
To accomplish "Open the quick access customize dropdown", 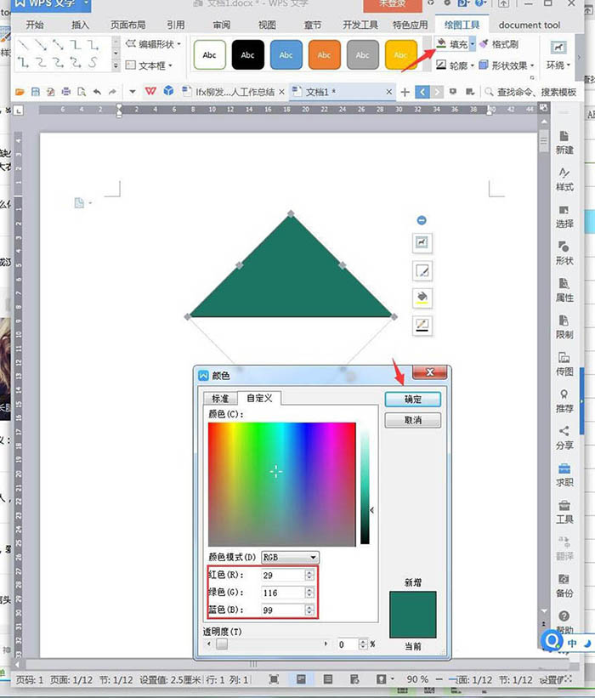I will [132, 92].
